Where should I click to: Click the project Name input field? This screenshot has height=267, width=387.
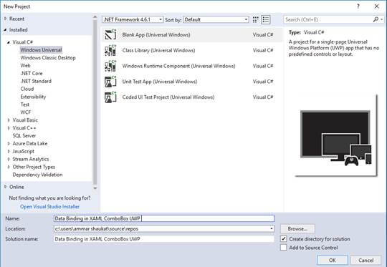point(164,218)
